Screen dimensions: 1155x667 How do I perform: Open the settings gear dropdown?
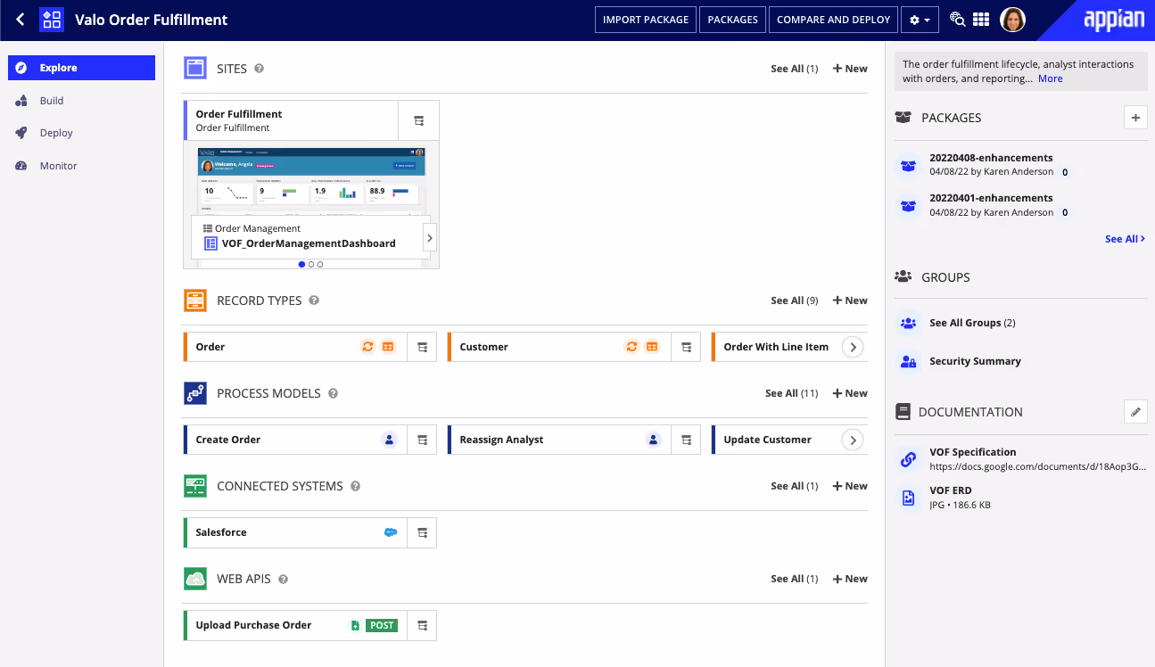click(920, 20)
